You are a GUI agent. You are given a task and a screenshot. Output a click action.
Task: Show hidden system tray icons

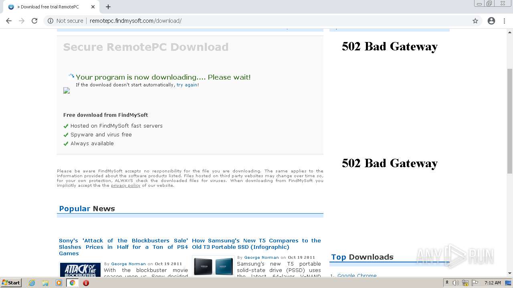[447, 283]
